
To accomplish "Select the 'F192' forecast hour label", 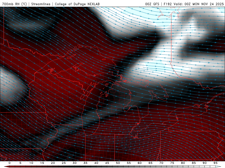I will [x=168, y=4].
